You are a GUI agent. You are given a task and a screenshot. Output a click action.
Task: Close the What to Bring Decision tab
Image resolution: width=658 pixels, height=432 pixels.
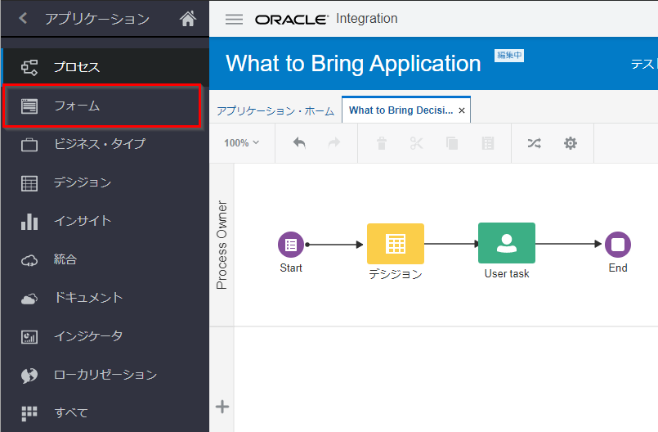[x=462, y=110]
